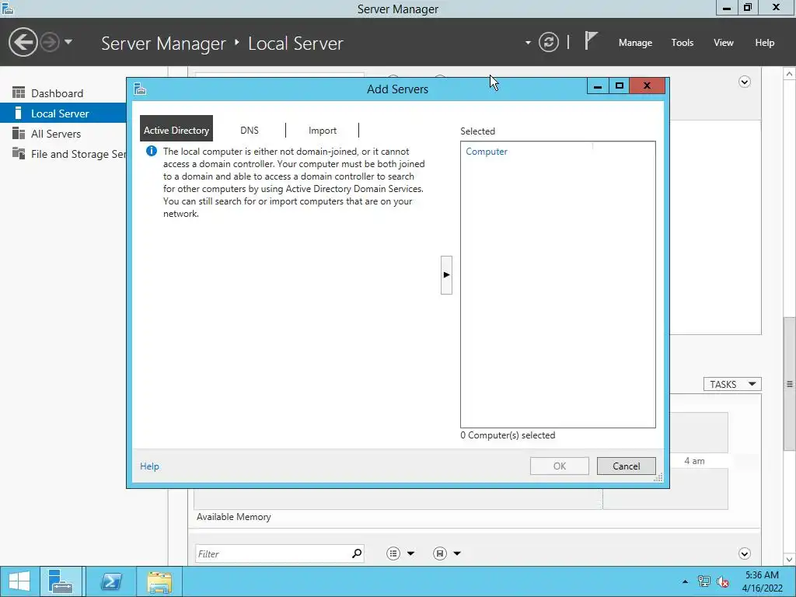Image resolution: width=796 pixels, height=597 pixels.
Task: Click the scroll up arrow of main scrollbar
Action: point(790,74)
